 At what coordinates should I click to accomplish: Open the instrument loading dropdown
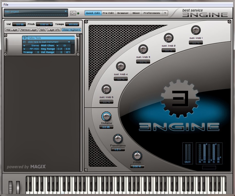[x=49, y=42]
